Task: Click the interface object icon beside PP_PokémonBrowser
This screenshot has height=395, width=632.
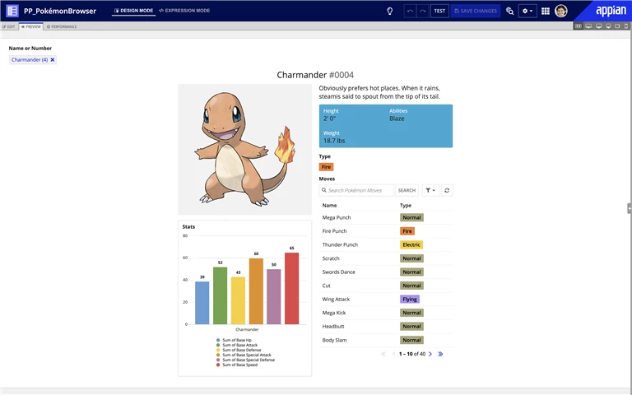Action: tap(12, 11)
